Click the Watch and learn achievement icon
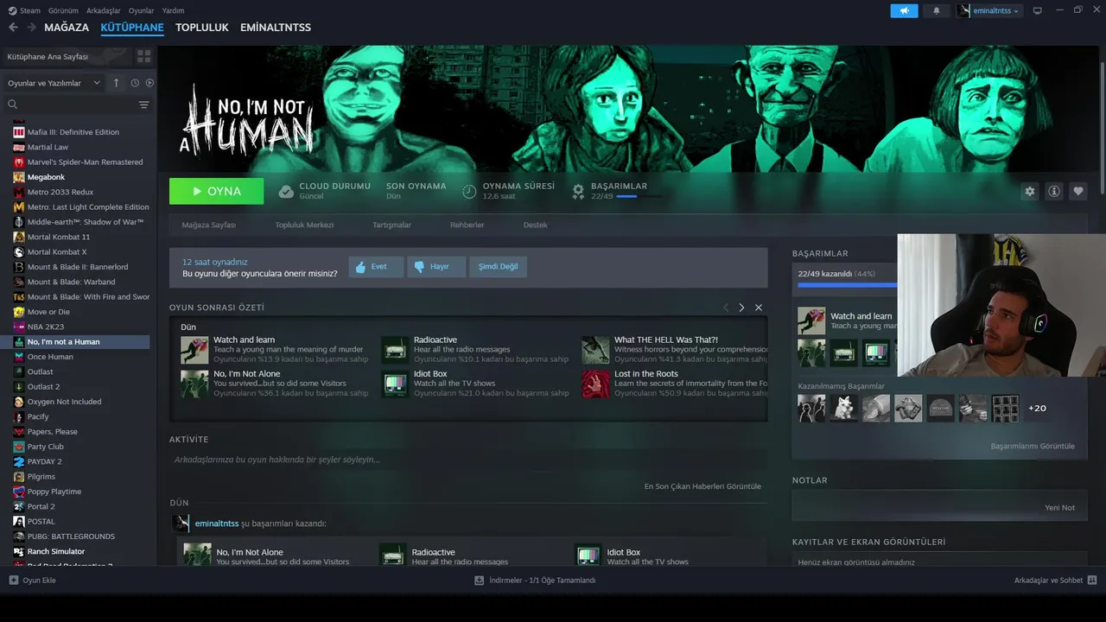The width and height of the screenshot is (1106, 622). (x=194, y=350)
